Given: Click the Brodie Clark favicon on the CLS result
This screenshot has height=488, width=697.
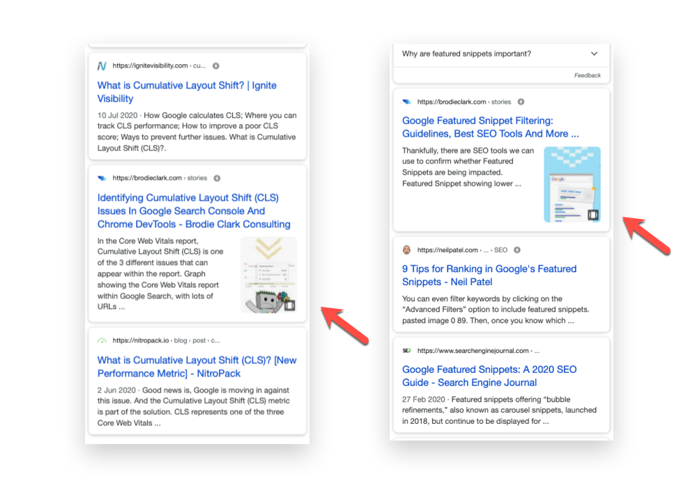Looking at the screenshot, I should 102,178.
